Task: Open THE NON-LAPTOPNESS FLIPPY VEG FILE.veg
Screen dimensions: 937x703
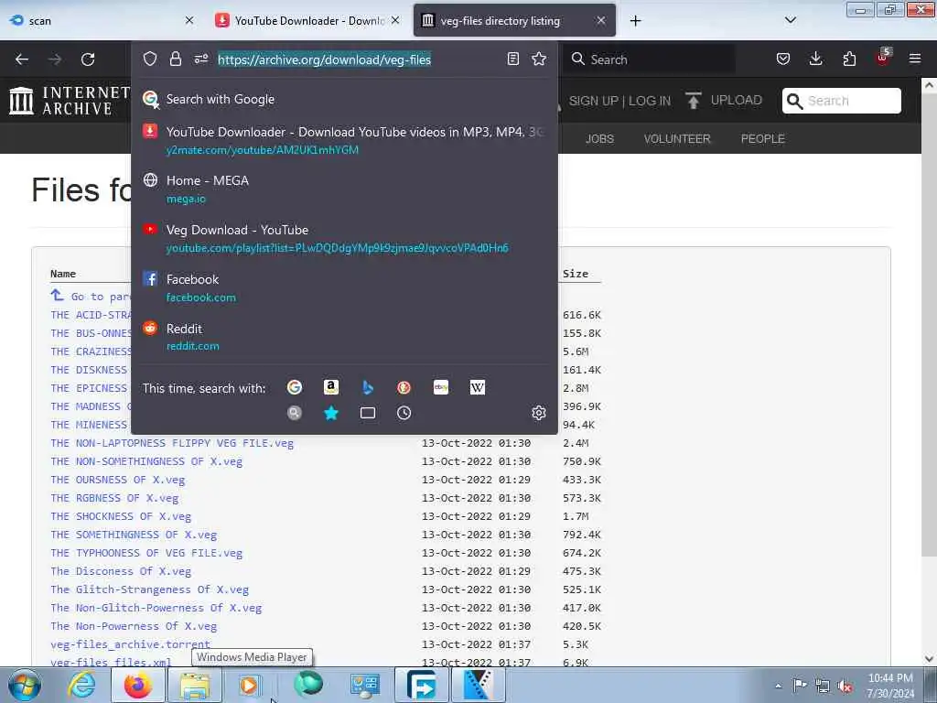Action: pyautogui.click(x=172, y=443)
